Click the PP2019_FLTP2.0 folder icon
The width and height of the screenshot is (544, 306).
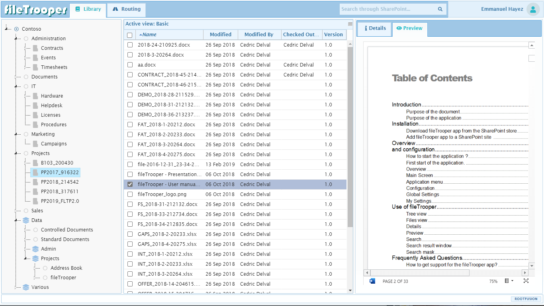coord(35,201)
